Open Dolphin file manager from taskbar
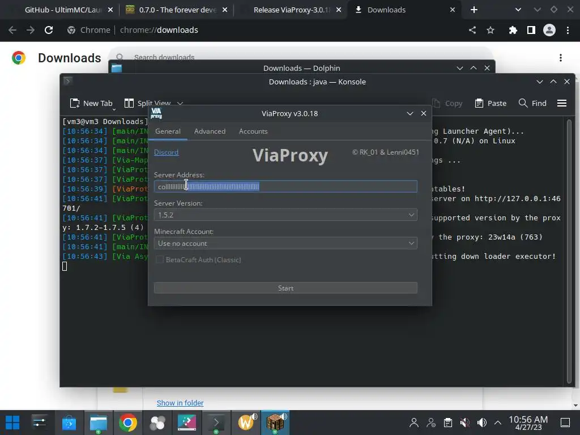Image resolution: width=580 pixels, height=435 pixels. click(99, 423)
